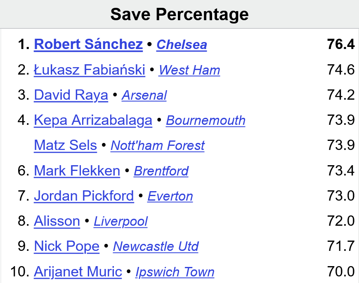Select Jordan Pickford link
The height and width of the screenshot is (283, 359).
[84, 196]
